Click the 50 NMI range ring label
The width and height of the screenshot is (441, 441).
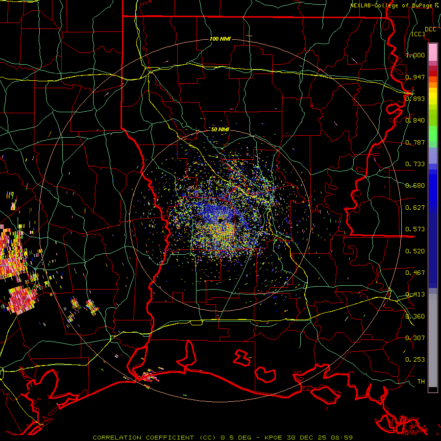(x=220, y=129)
